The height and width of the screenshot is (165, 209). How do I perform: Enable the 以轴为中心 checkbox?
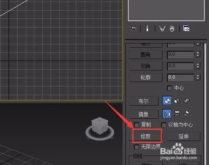(164, 125)
